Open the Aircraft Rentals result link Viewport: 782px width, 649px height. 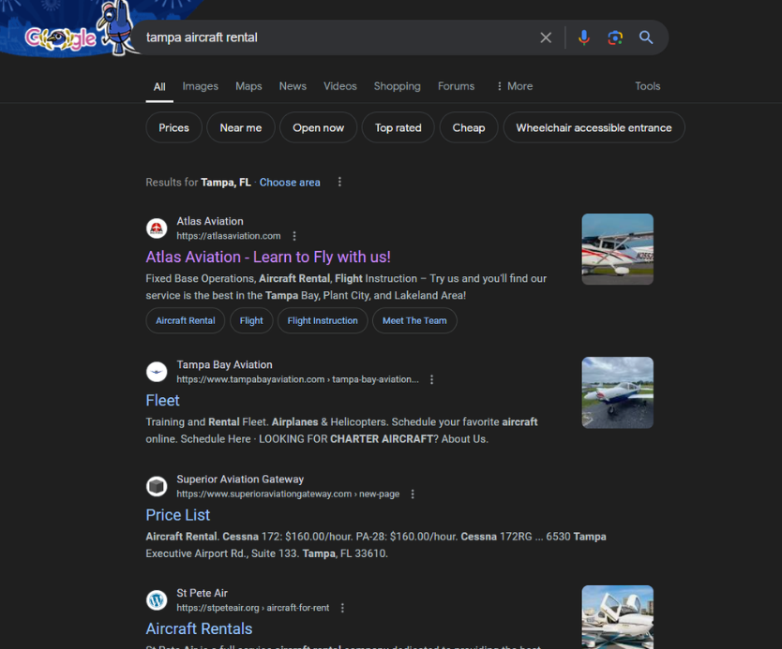coord(199,629)
